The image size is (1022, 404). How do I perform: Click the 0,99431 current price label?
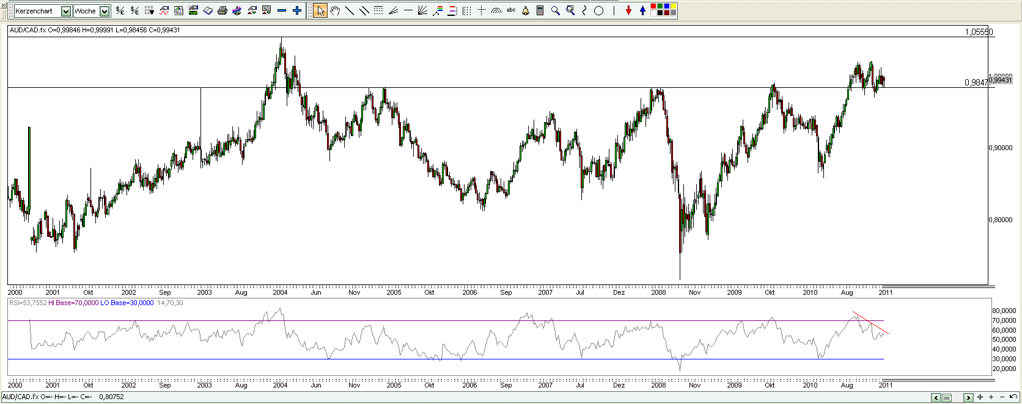pyautogui.click(x=1000, y=80)
